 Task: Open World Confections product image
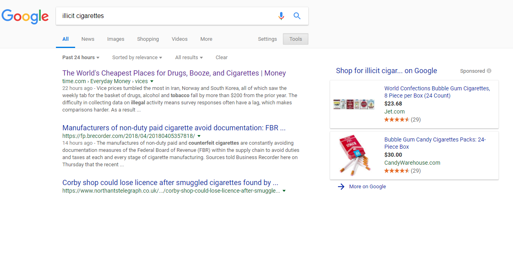click(x=354, y=104)
